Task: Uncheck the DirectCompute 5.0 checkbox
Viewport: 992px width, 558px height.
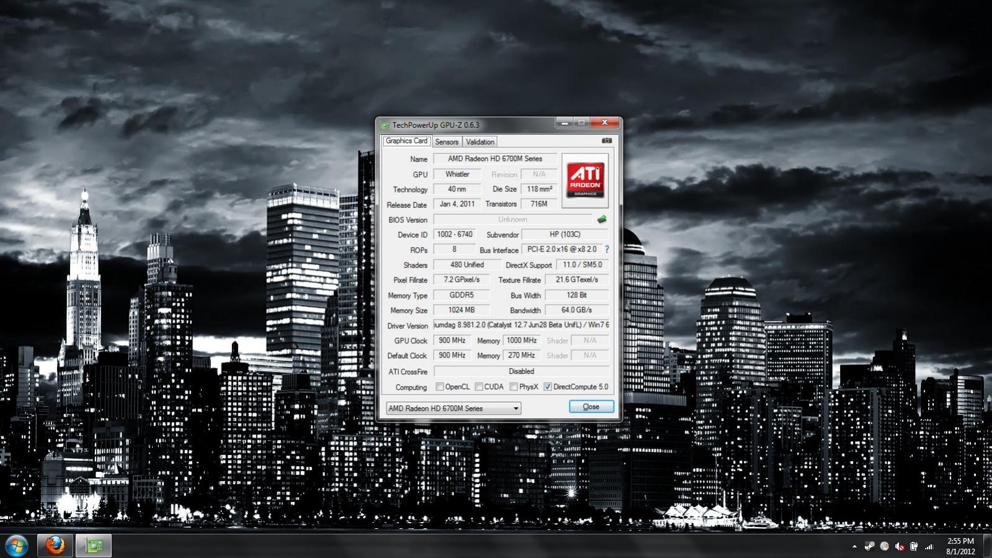Action: click(x=548, y=387)
